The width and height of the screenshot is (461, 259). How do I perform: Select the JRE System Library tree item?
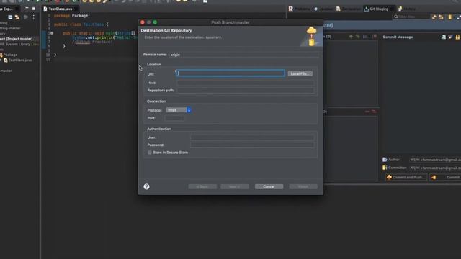(19, 45)
